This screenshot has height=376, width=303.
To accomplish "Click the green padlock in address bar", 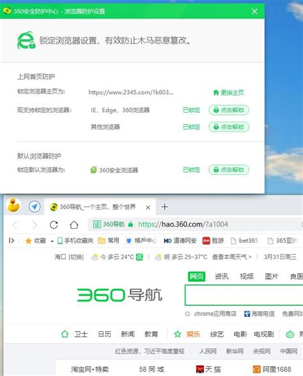I will tap(130, 224).
